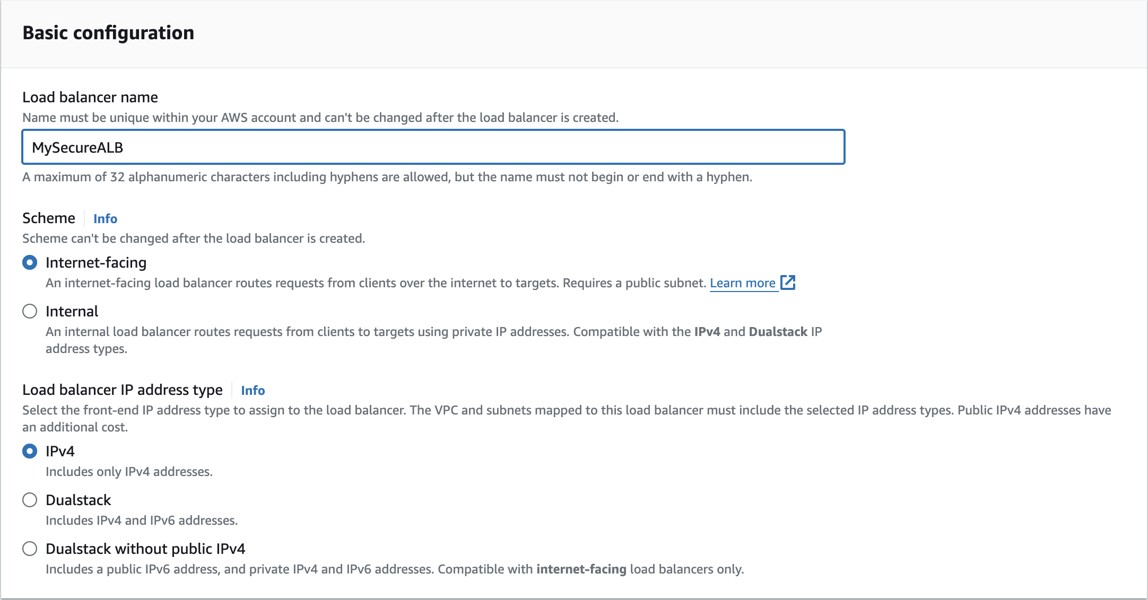Viewport: 1148px width, 600px height.
Task: Click the Dualstack option label
Action: pos(78,500)
